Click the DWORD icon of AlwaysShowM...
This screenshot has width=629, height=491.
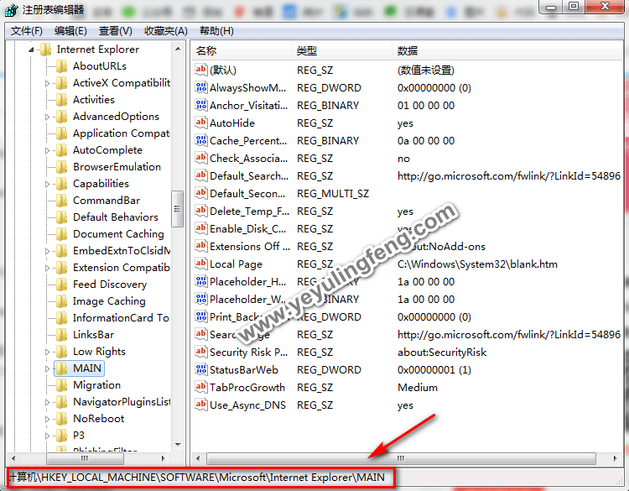coord(201,87)
